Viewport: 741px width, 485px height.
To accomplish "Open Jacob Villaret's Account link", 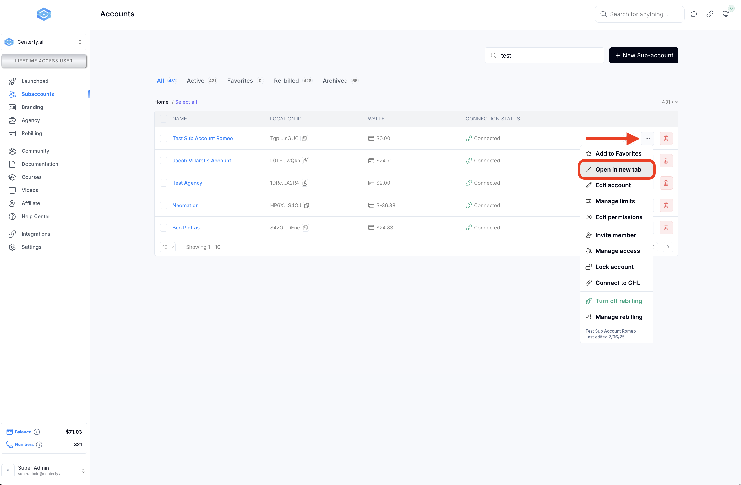I will [x=201, y=161].
